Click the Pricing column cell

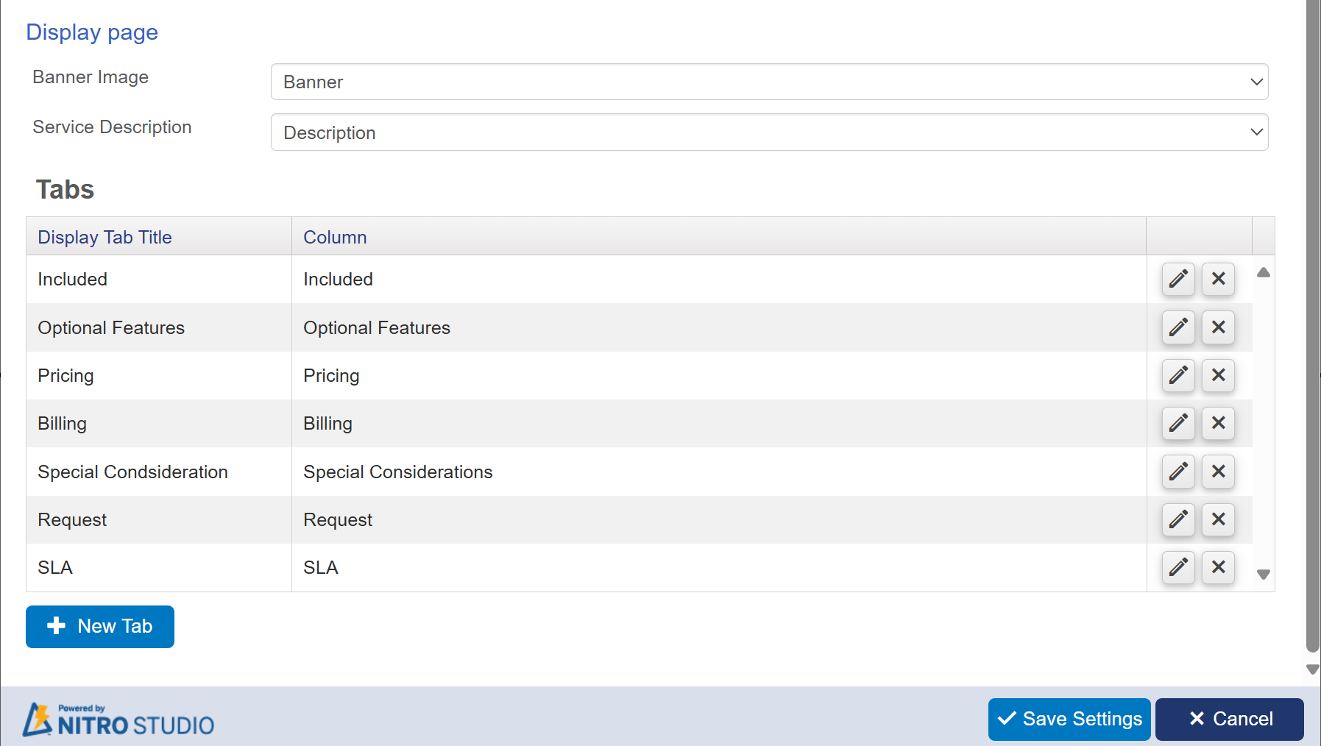[x=719, y=375]
